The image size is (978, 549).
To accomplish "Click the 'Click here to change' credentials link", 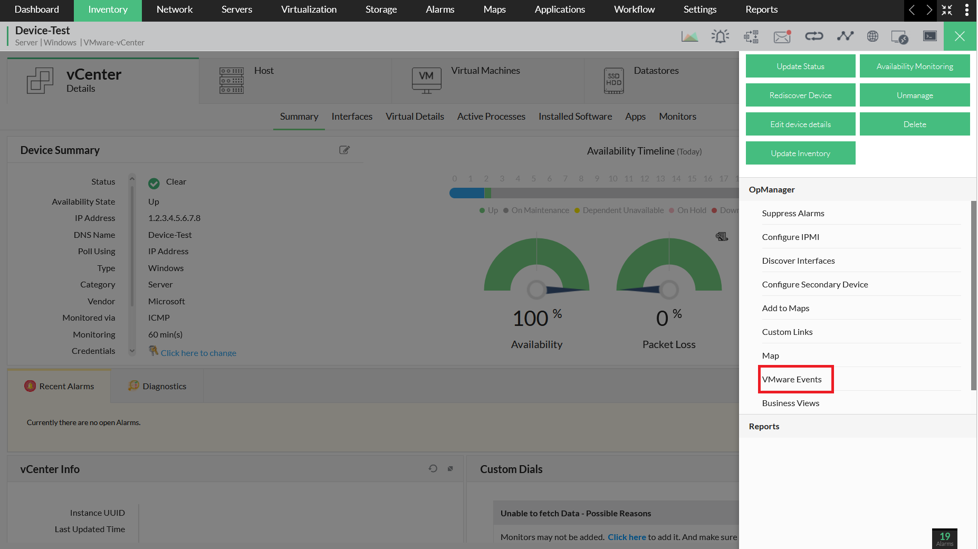I will (x=198, y=353).
